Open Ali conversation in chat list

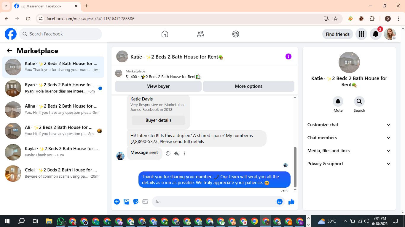[x=53, y=131]
